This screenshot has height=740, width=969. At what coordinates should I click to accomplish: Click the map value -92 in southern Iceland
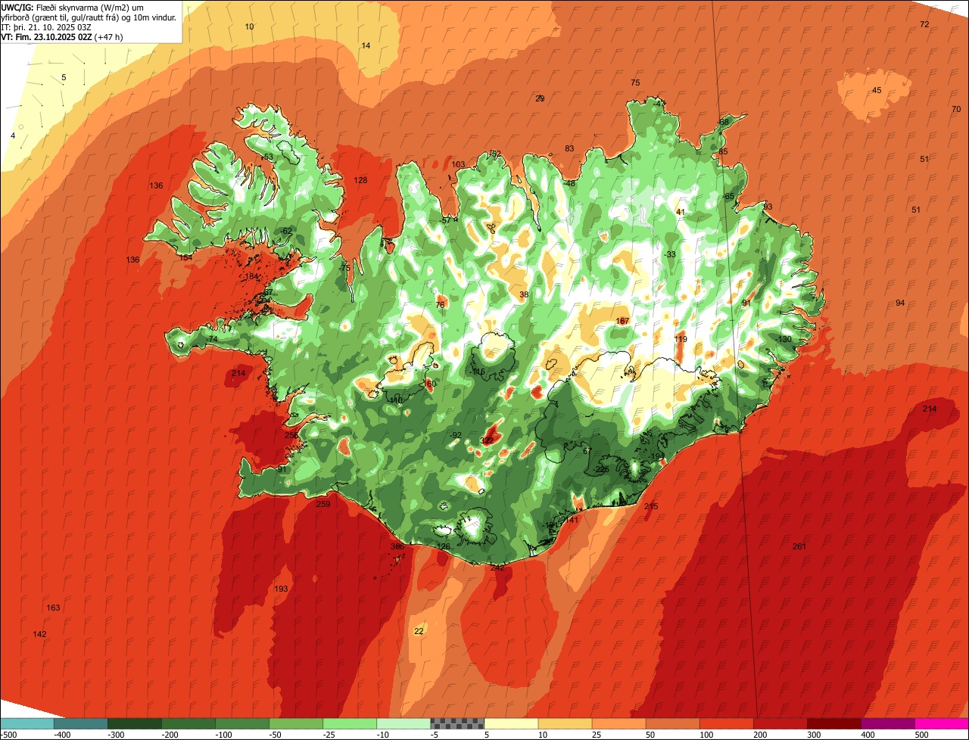456,435
